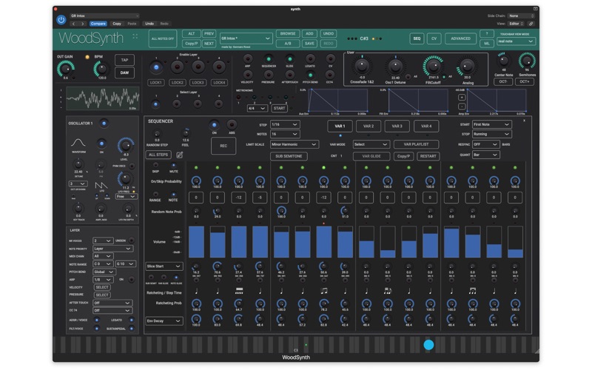Screen dimensions: 592x370
Task: Click the BROWSE button
Action: 288,33
